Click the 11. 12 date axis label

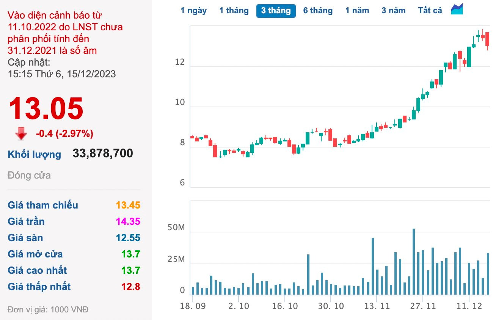point(469,306)
